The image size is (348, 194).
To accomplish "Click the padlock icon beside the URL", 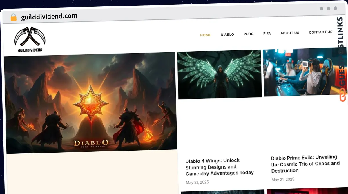I will pyautogui.click(x=13, y=17).
